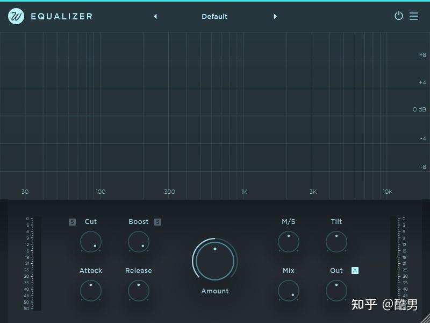Click the large Amount knob

(214, 261)
